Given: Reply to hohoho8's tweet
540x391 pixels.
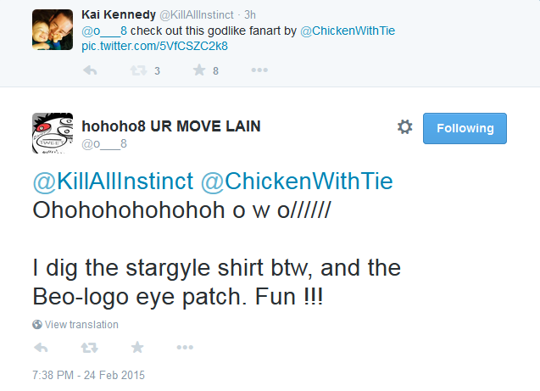Looking at the screenshot, I should [40, 348].
